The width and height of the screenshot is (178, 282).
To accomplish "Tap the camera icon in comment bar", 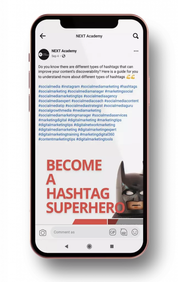I will 43,233.
